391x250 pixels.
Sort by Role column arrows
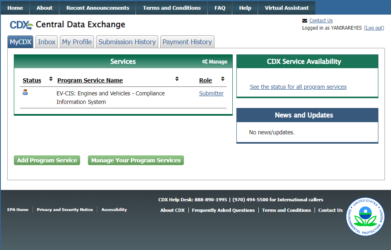(223, 79)
